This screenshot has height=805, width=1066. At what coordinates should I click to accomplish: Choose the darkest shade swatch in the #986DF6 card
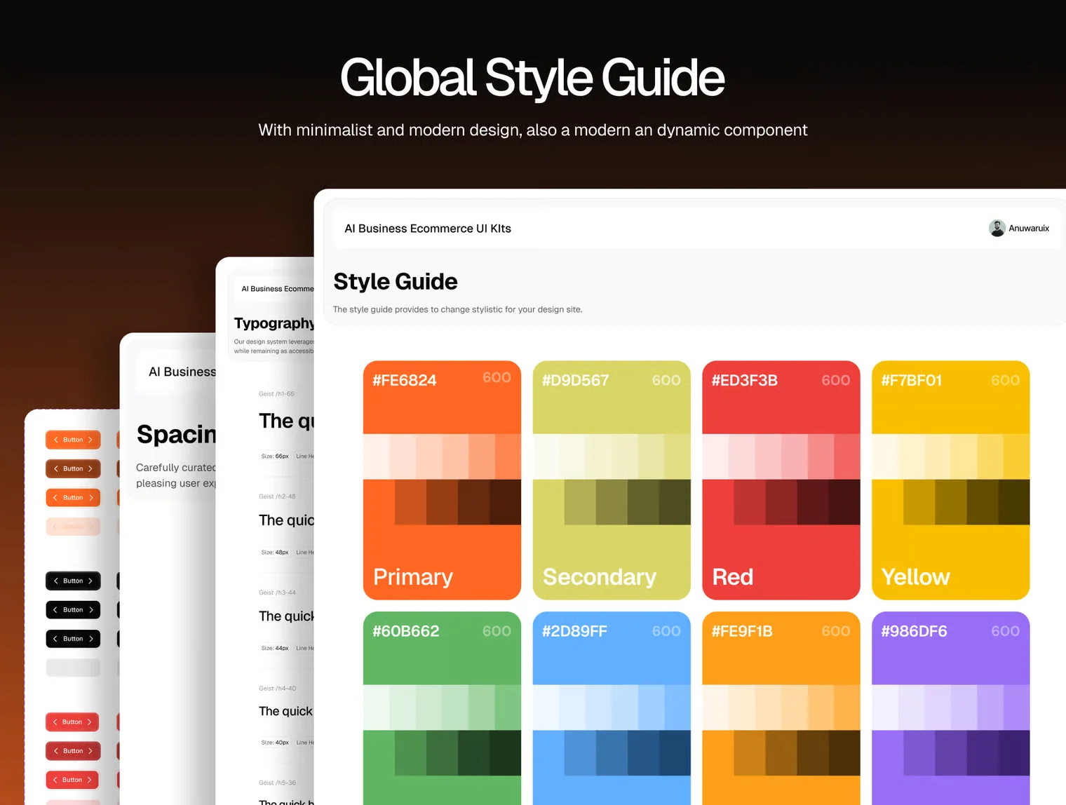pos(1014,752)
